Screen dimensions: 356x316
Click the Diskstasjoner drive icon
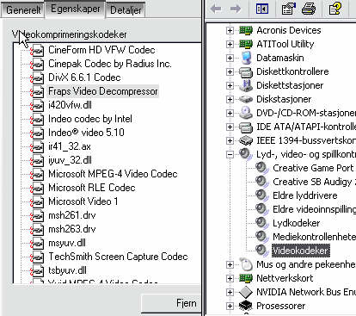tap(246, 99)
